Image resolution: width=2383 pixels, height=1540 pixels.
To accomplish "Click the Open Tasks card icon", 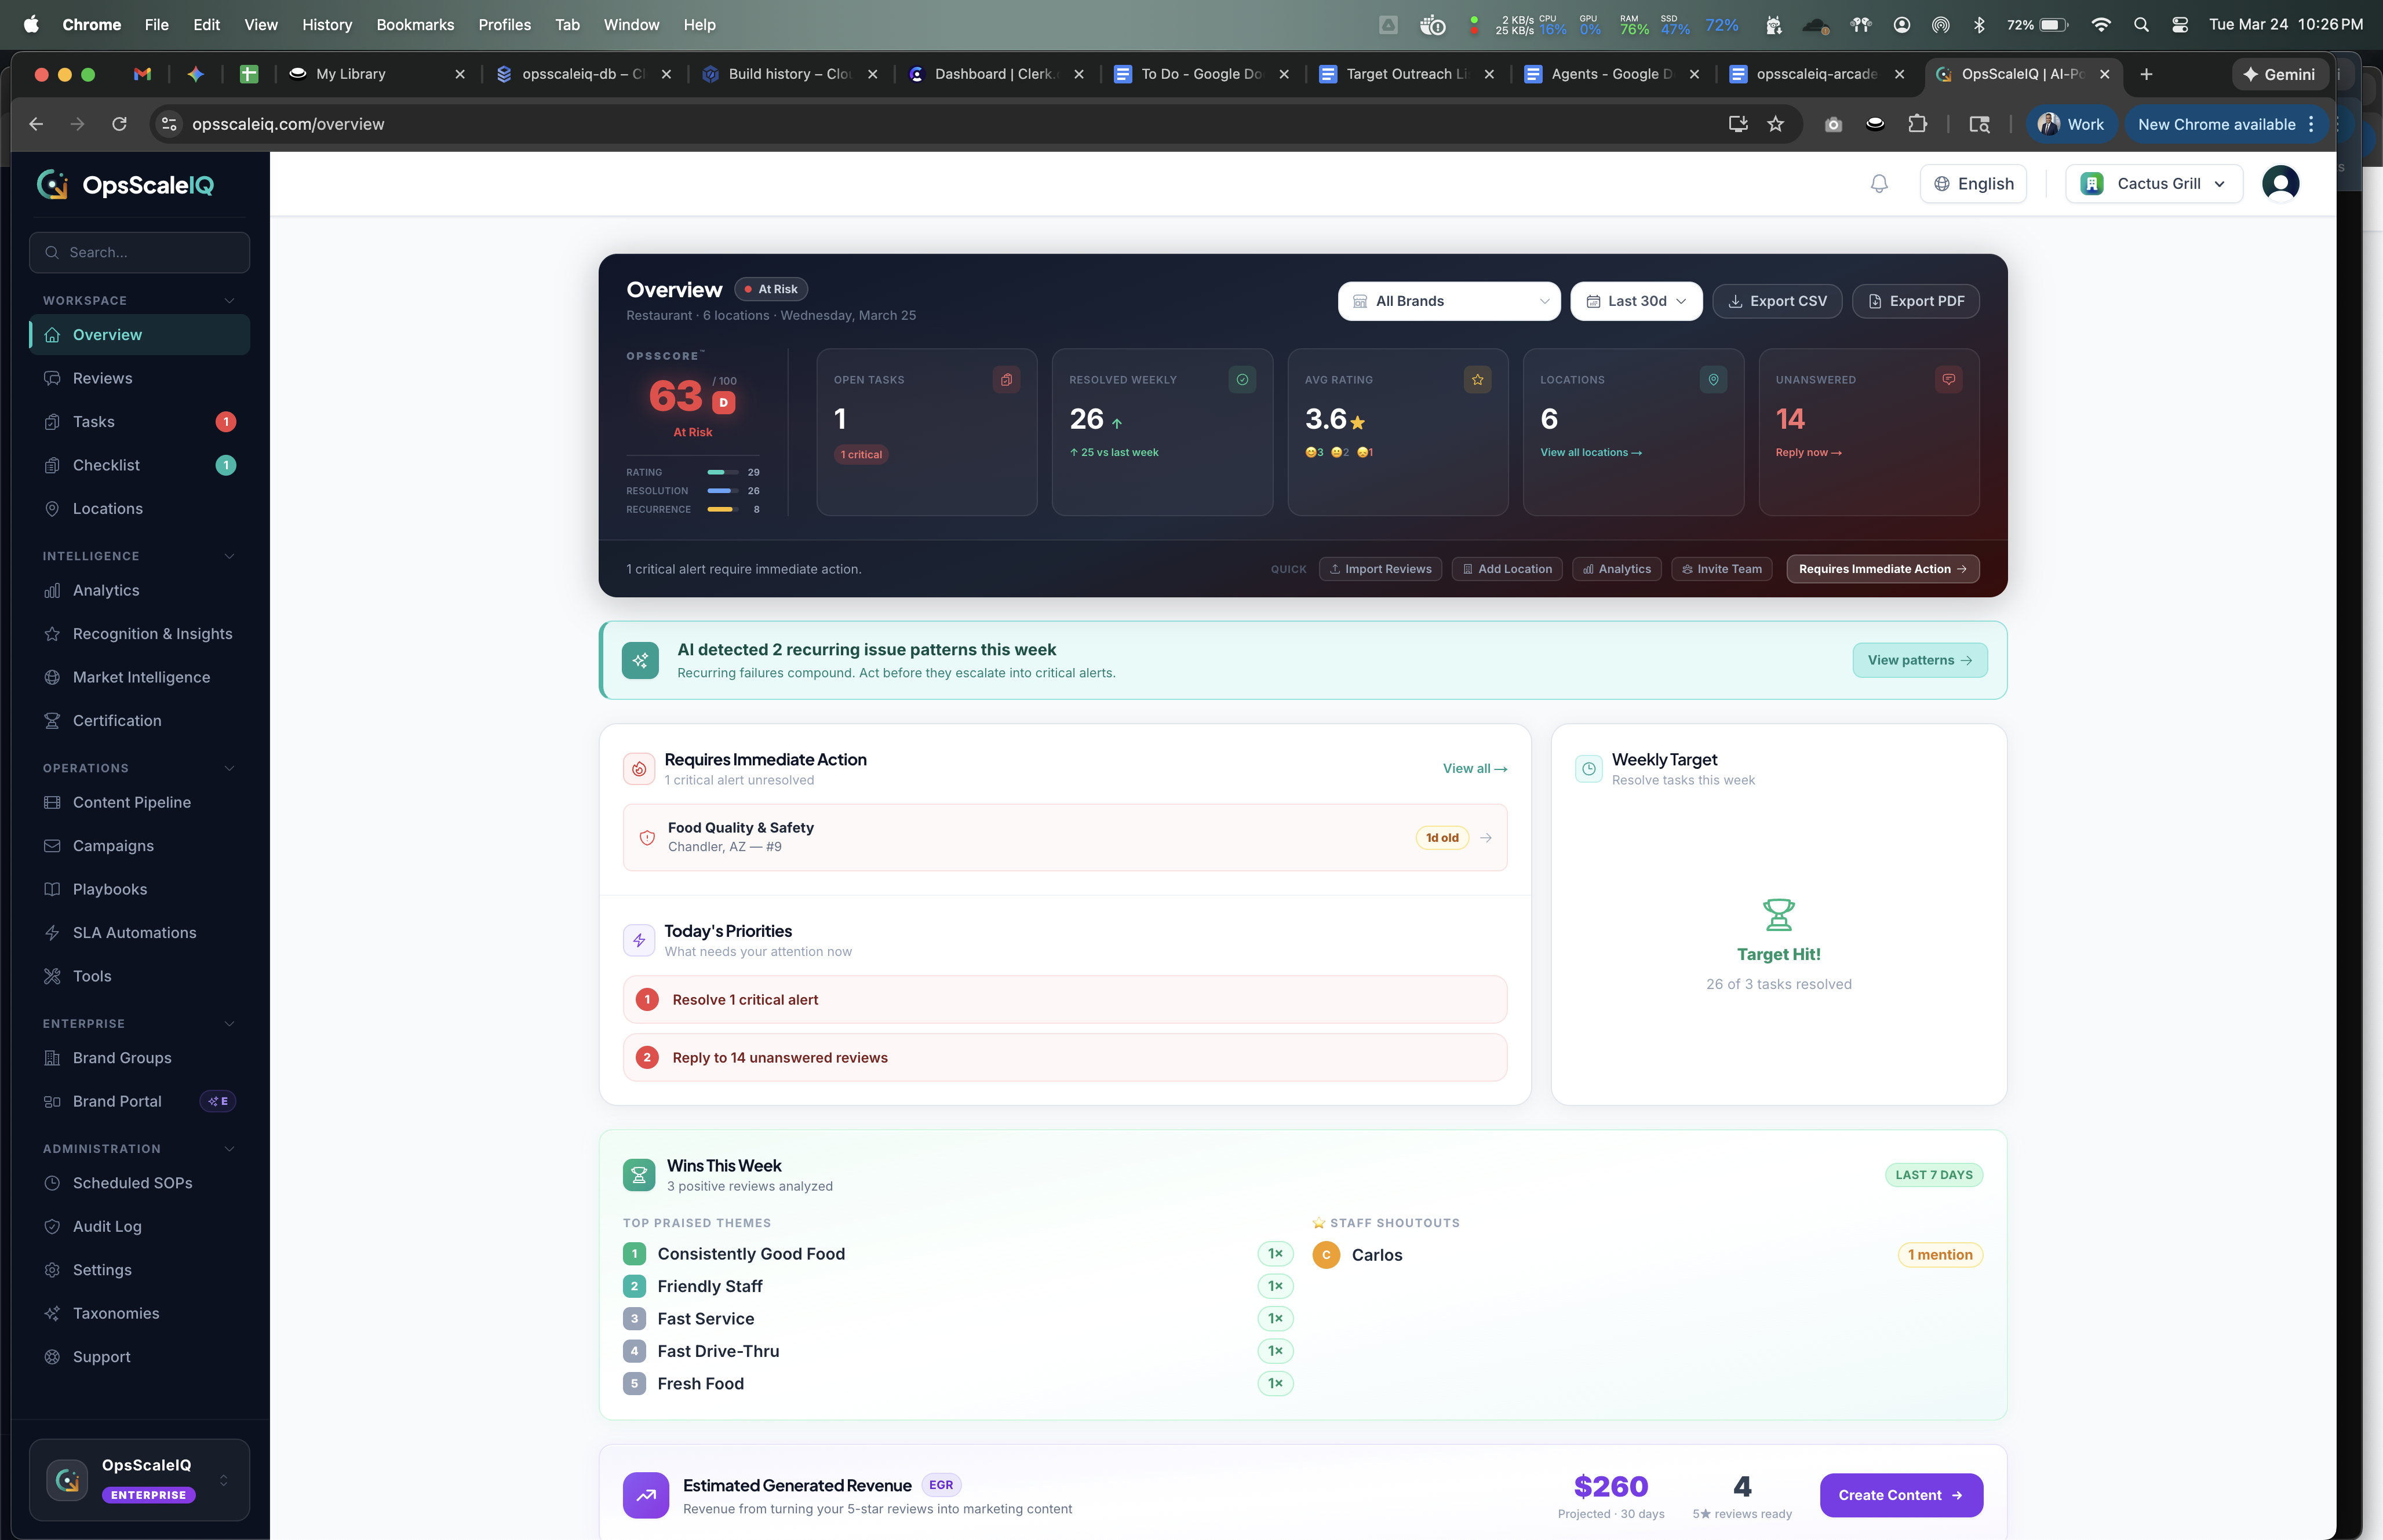I will (x=1006, y=380).
